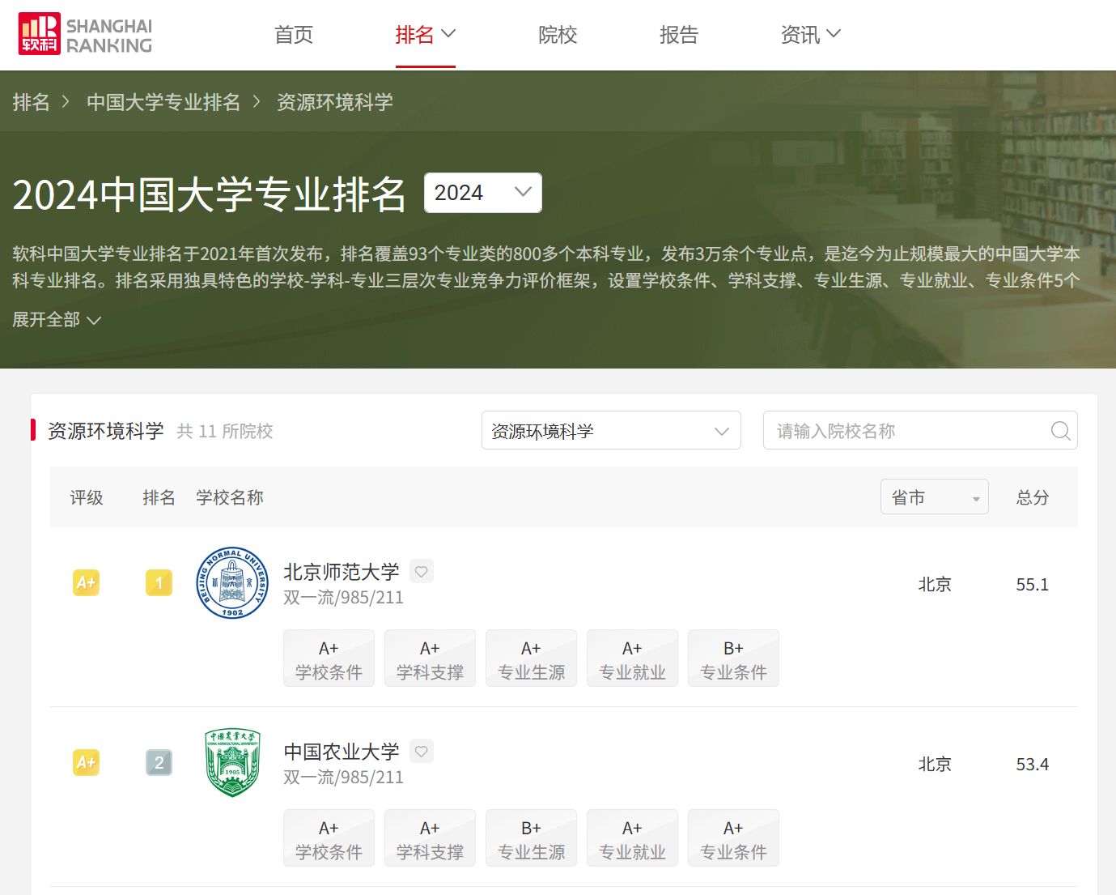
Task: Favorite 中国农业大学 with heart icon
Action: (421, 752)
